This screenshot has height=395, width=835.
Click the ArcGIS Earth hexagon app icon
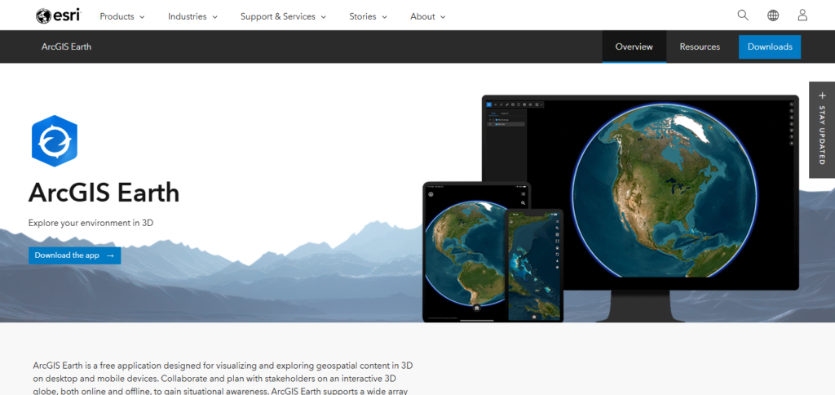pyautogui.click(x=55, y=141)
